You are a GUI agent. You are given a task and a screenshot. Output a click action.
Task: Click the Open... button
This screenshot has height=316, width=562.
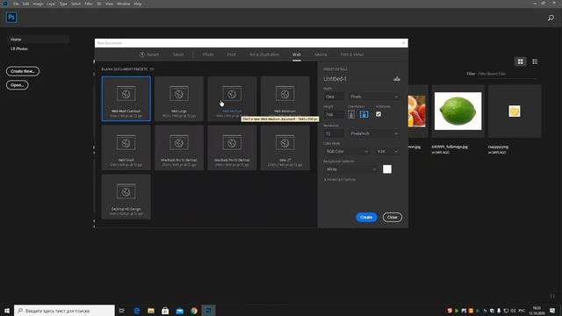(17, 85)
